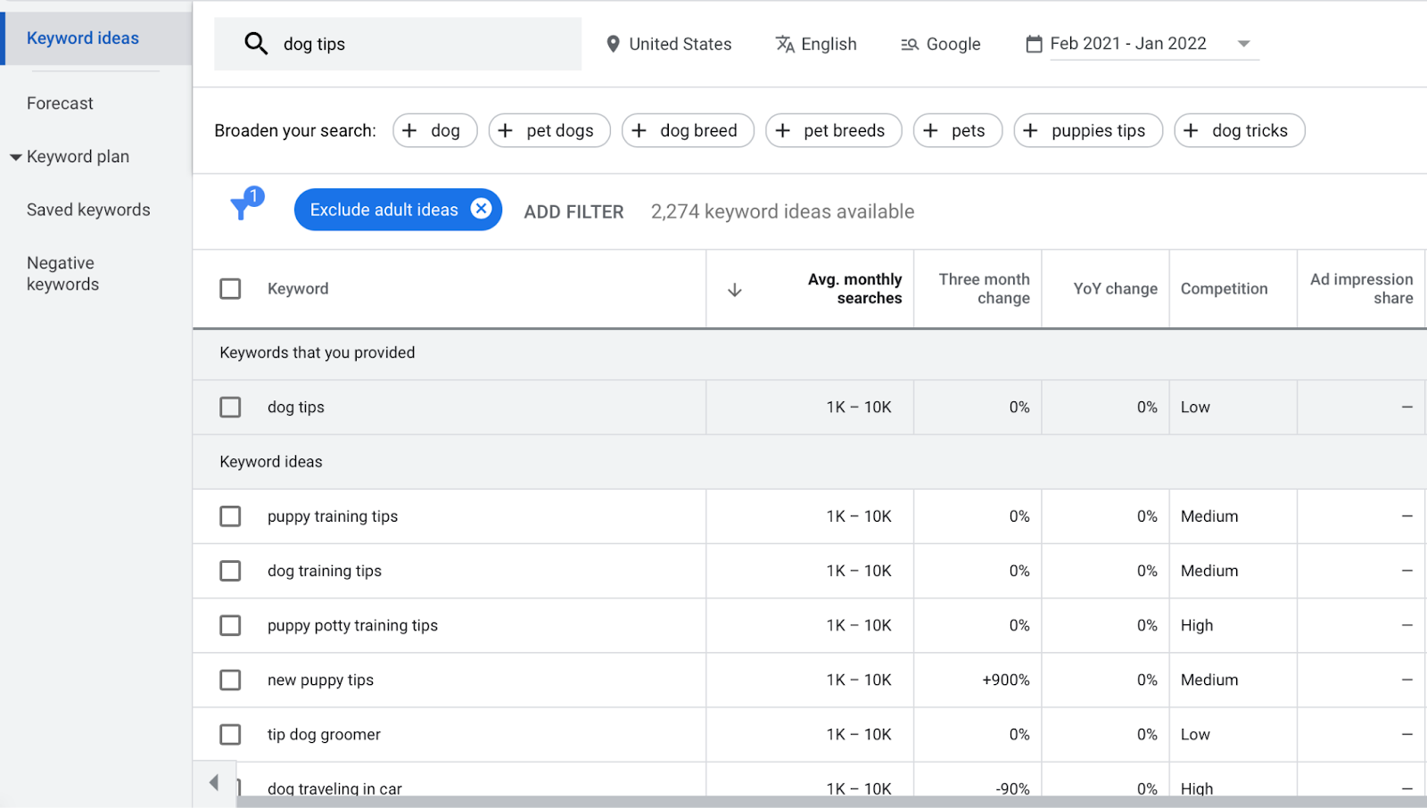Check the 'dog tips' keyword checkbox
The height and width of the screenshot is (808, 1427).
(230, 408)
